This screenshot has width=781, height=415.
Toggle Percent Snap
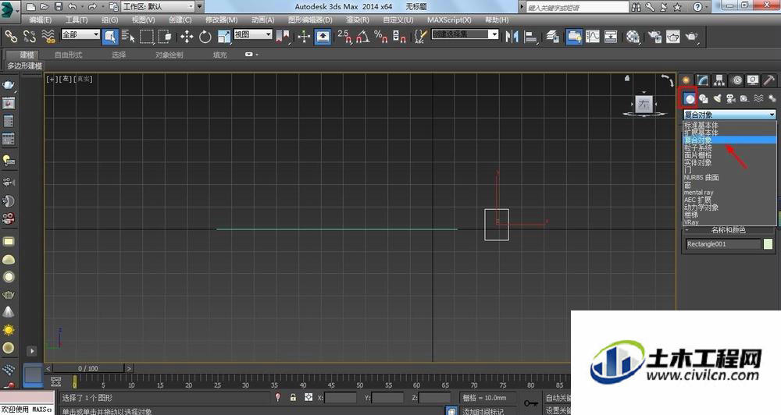coord(380,37)
